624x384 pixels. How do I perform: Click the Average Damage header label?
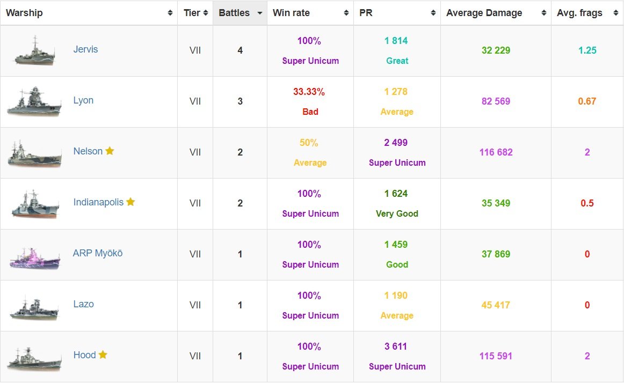point(484,13)
